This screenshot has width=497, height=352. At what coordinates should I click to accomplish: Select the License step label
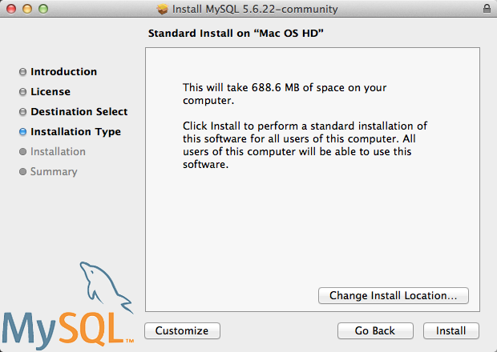click(x=51, y=92)
